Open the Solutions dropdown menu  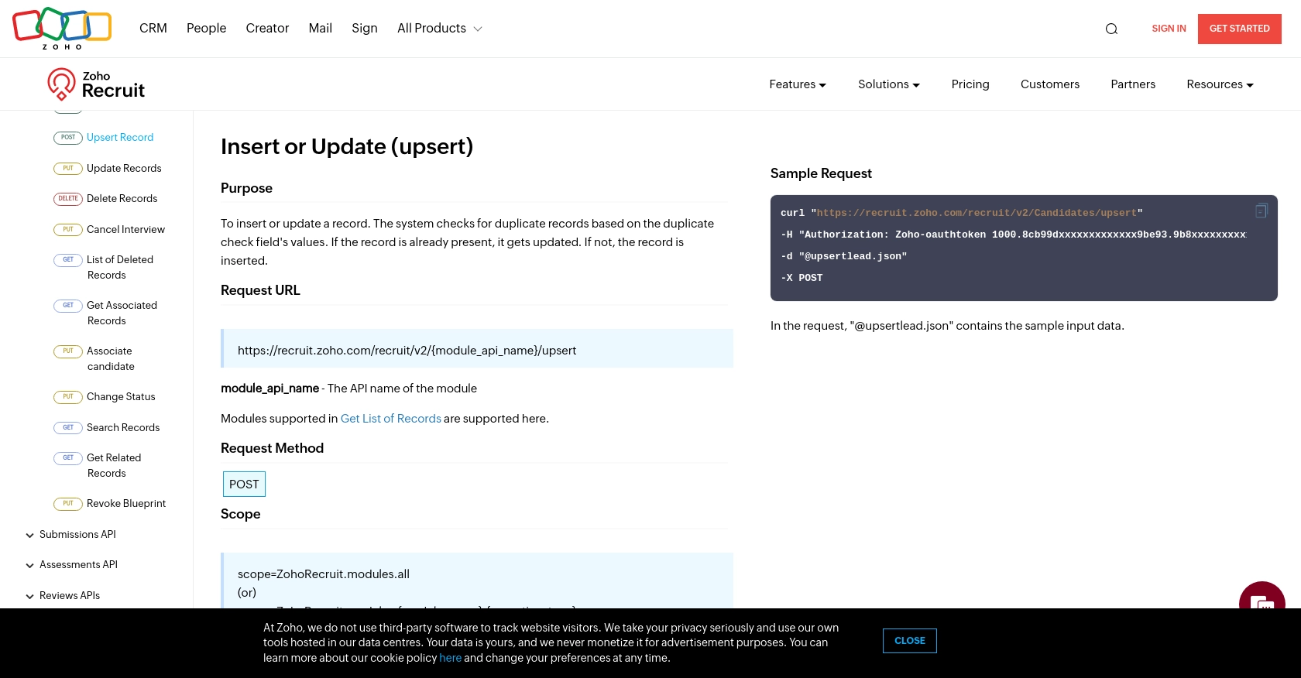tap(888, 84)
